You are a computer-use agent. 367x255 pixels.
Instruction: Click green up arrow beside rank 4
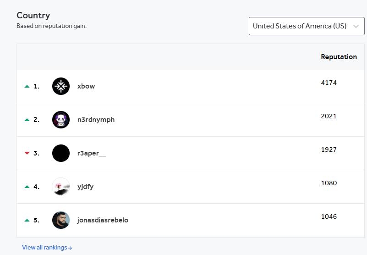tap(27, 187)
